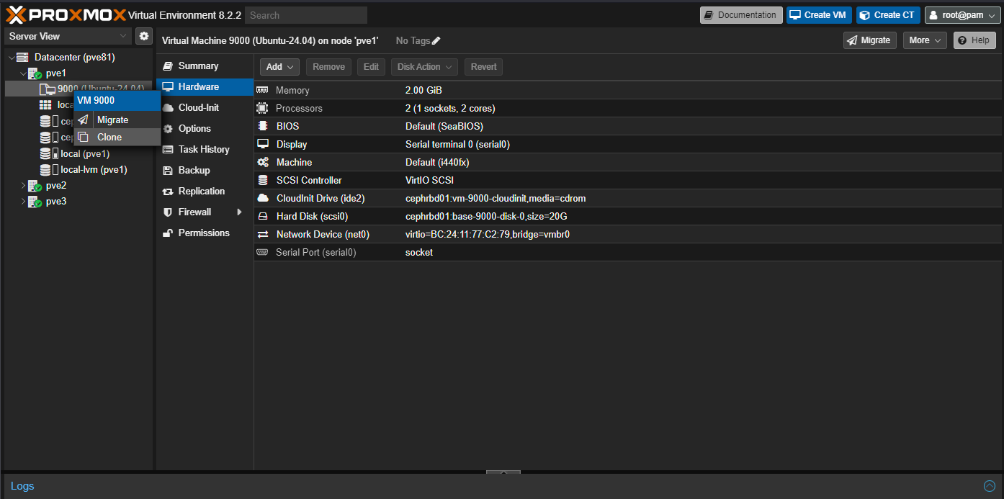1004x499 pixels.
Task: Open the Server View dropdown
Action: coord(68,36)
